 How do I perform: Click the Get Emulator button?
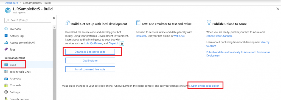tap(90, 61)
